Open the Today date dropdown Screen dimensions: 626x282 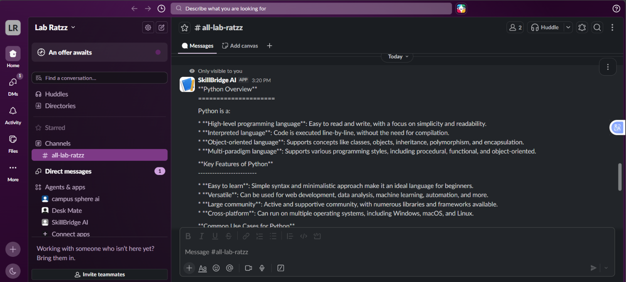[397, 57]
